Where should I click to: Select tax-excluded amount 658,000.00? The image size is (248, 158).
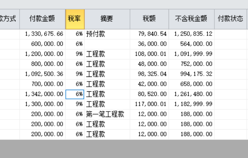click(192, 84)
